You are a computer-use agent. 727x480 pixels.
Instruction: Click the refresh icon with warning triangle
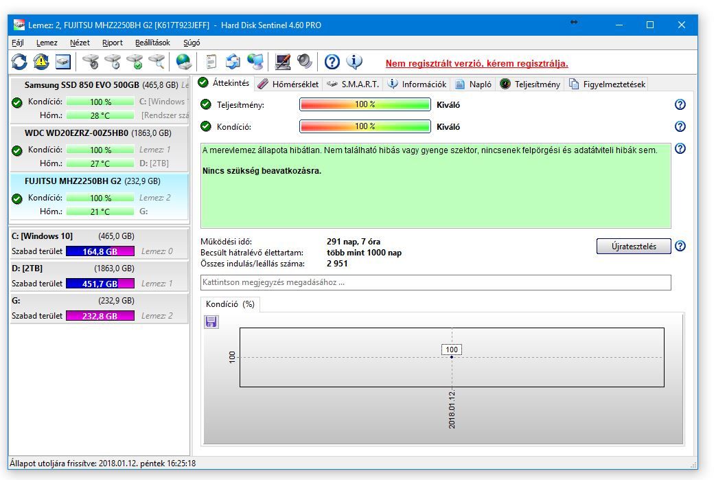click(x=41, y=62)
